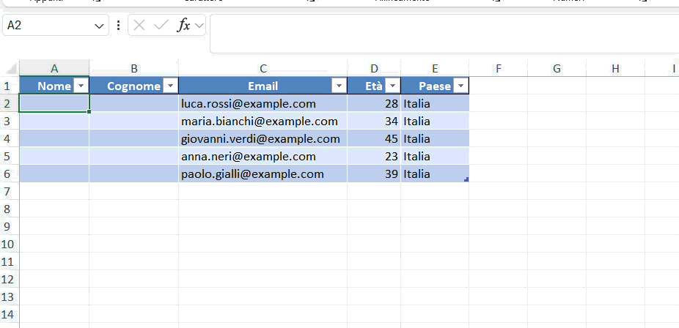
Task: Open the Nome column filter dropdown
Action: pos(81,86)
